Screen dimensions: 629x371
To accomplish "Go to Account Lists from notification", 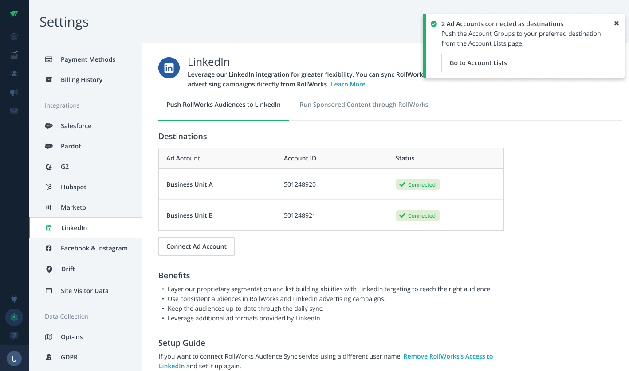I will point(478,63).
